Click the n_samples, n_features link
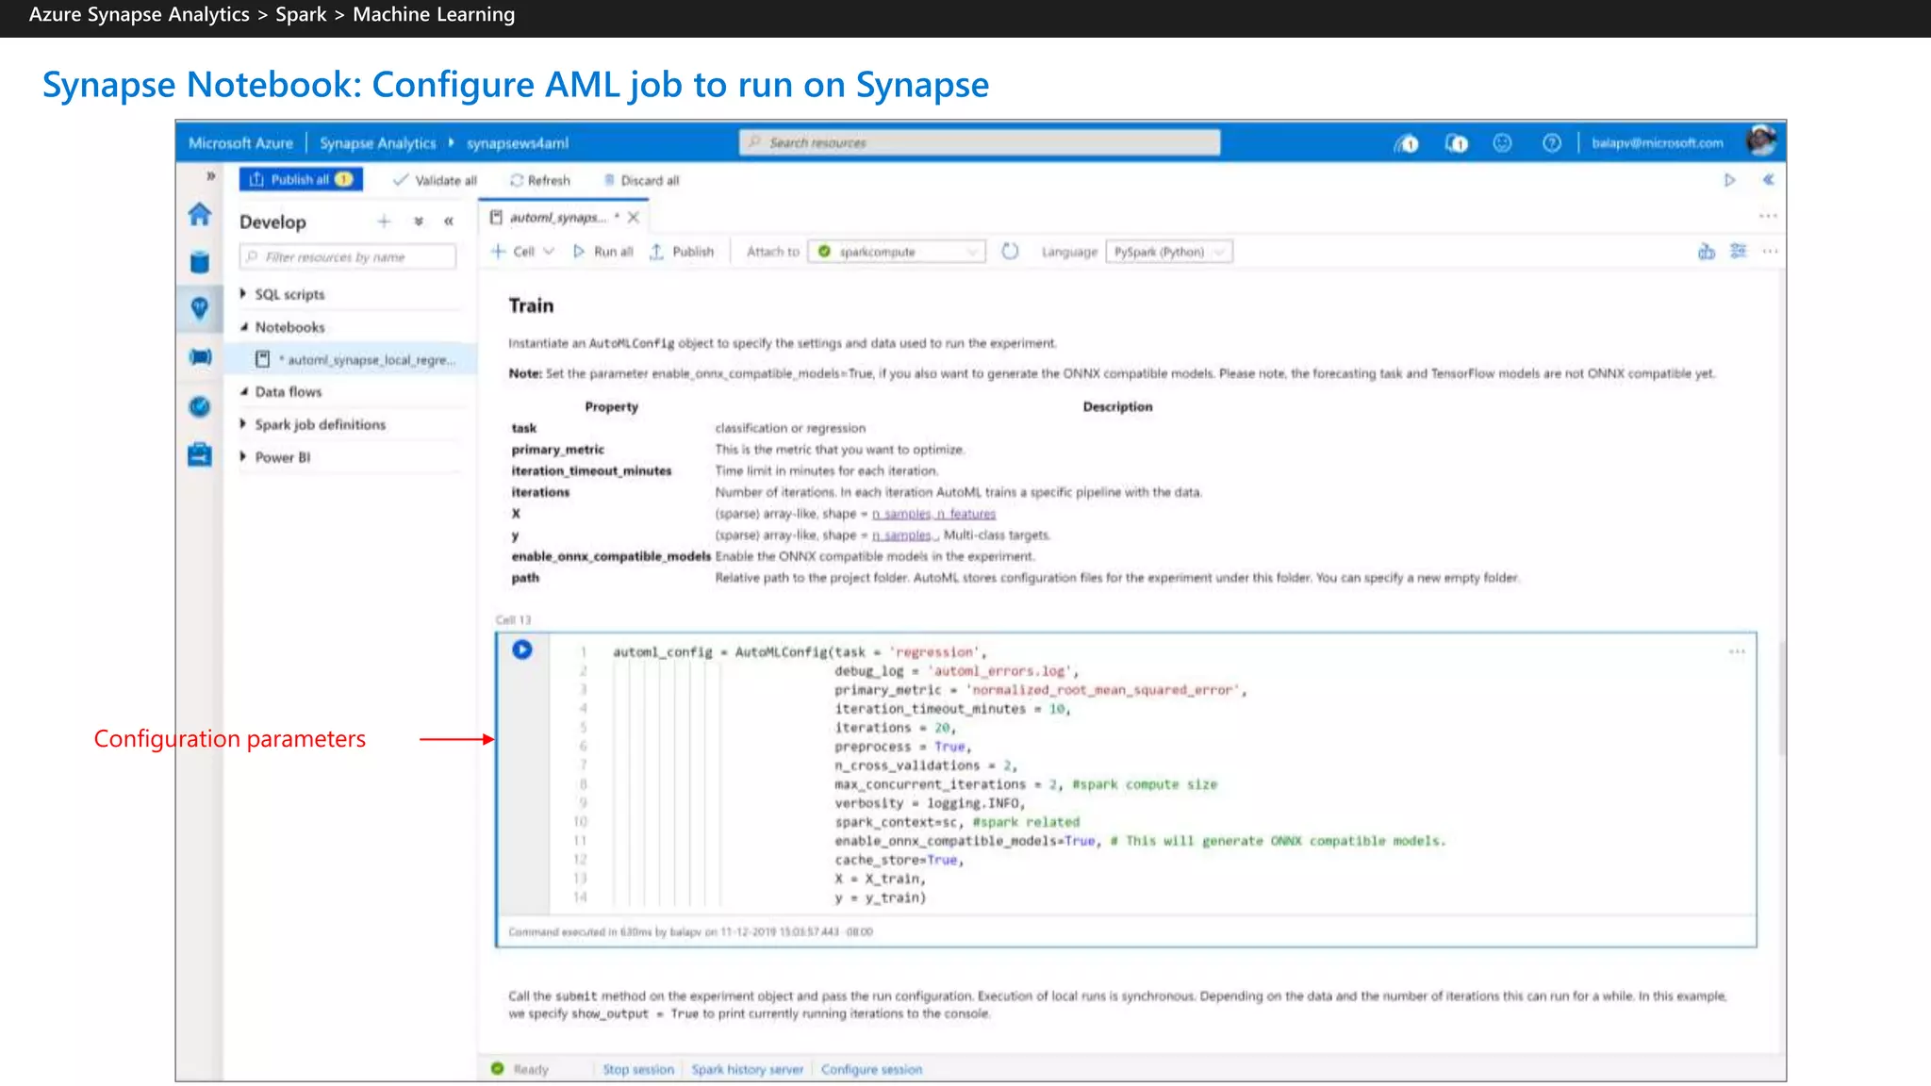The height and width of the screenshot is (1086, 1931). point(933,514)
